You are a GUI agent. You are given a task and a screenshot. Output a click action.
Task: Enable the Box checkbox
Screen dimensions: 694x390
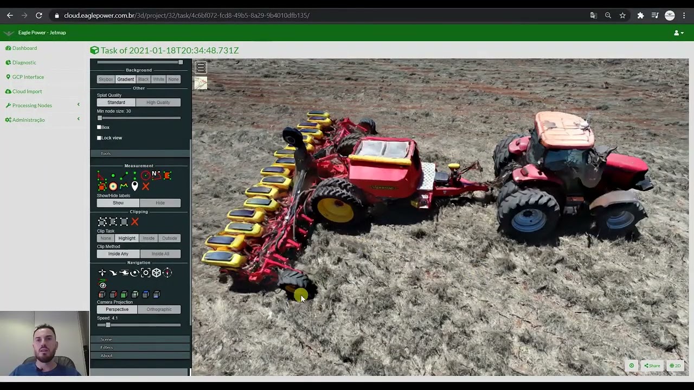click(99, 127)
